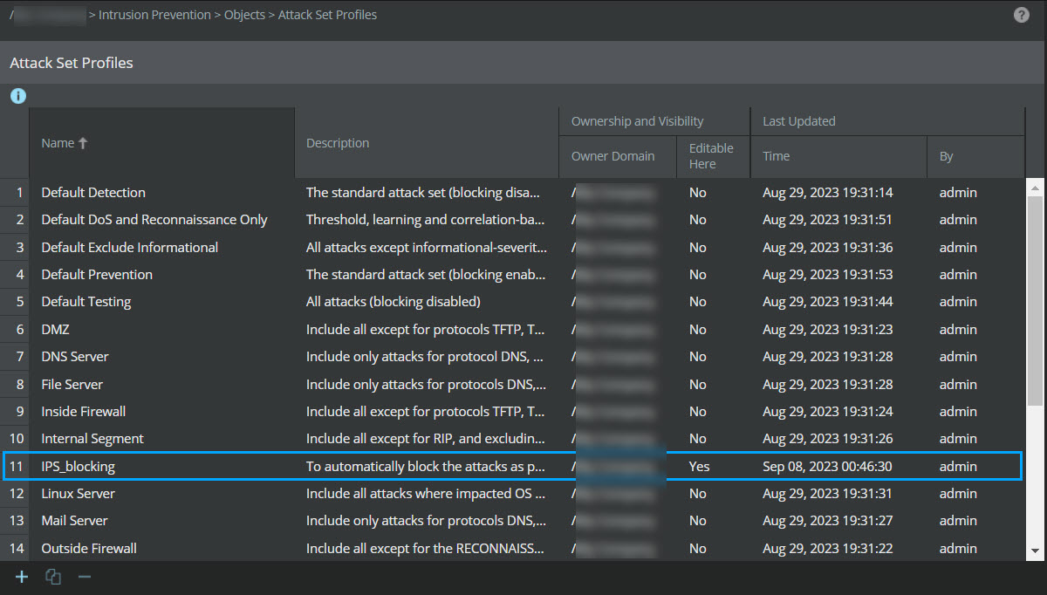This screenshot has width=1047, height=595.
Task: Select the Outside Firewall profile
Action: coord(89,549)
